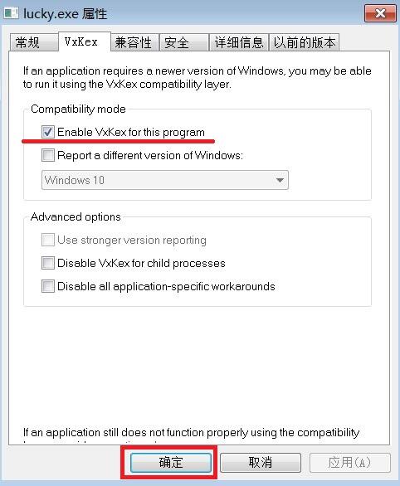
Task: Open the 兼容性 tab
Action: [x=134, y=42]
